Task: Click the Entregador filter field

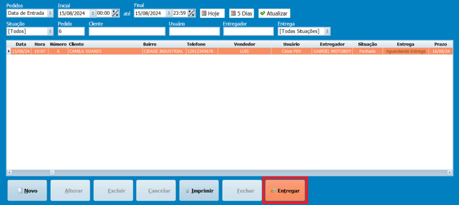Action: pos(248,31)
